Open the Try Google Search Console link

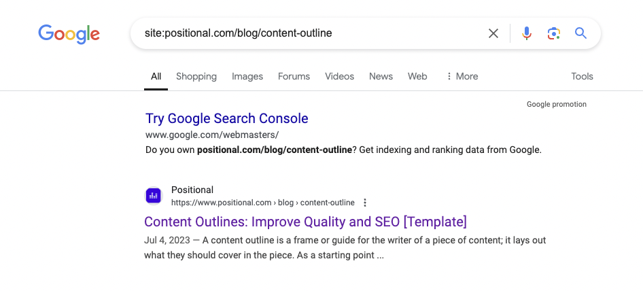point(227,118)
